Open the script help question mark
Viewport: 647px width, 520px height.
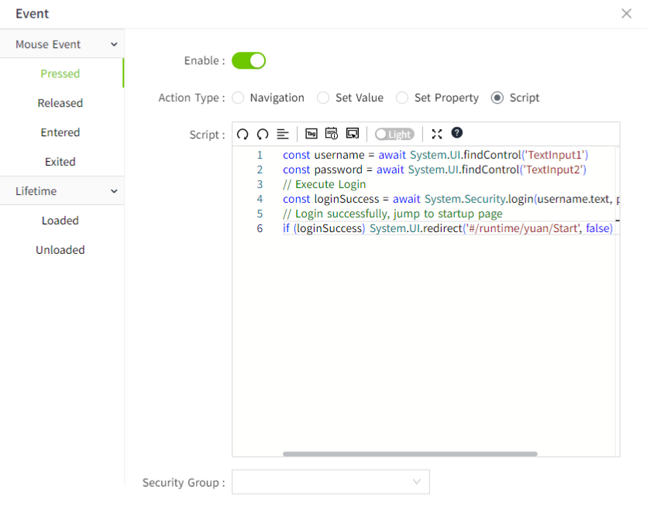(x=457, y=133)
